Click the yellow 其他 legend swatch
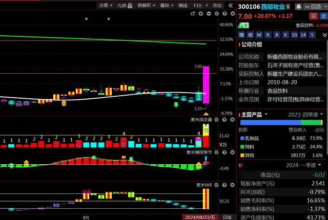 pyautogui.click(x=242, y=156)
